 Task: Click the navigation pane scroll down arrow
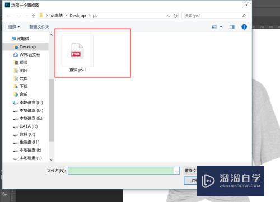coord(51,159)
